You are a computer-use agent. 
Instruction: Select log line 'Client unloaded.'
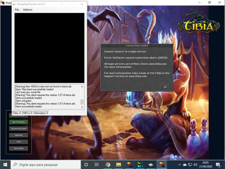23,101
